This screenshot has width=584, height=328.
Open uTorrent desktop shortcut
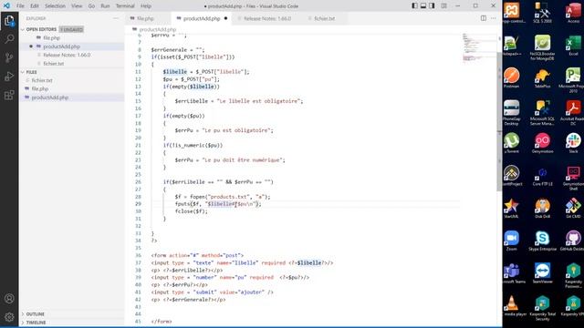pos(512,143)
